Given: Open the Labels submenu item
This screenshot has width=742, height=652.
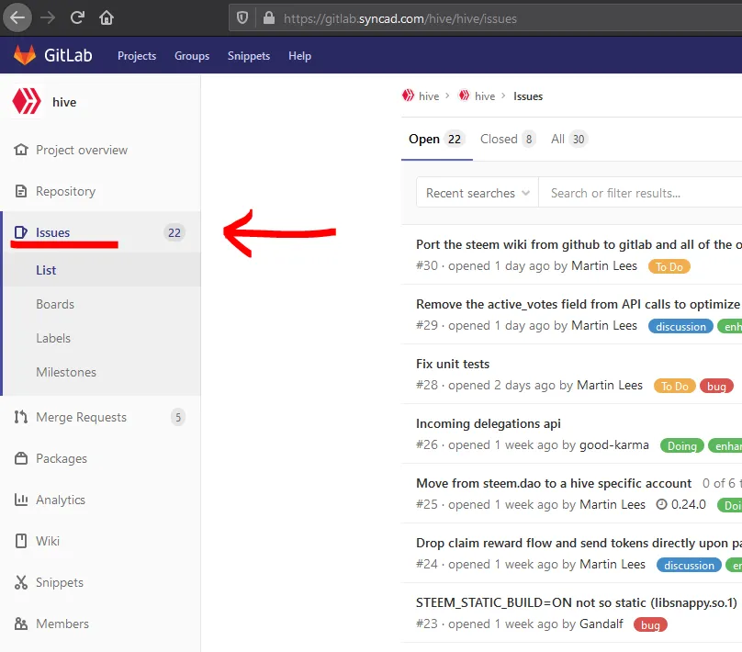Looking at the screenshot, I should pos(53,338).
